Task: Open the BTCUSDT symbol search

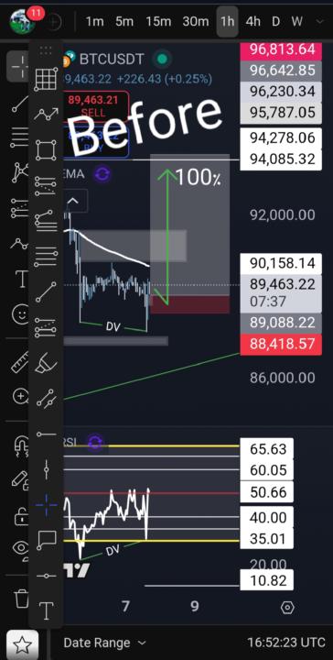Action: (112, 60)
